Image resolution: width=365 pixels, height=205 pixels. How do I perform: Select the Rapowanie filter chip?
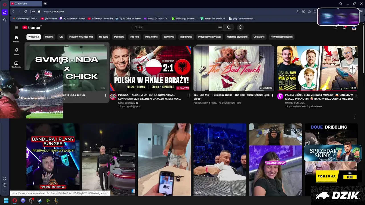coord(186,37)
